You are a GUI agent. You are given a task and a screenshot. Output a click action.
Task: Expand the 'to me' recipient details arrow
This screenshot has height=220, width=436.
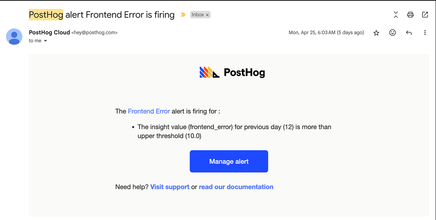tap(46, 41)
